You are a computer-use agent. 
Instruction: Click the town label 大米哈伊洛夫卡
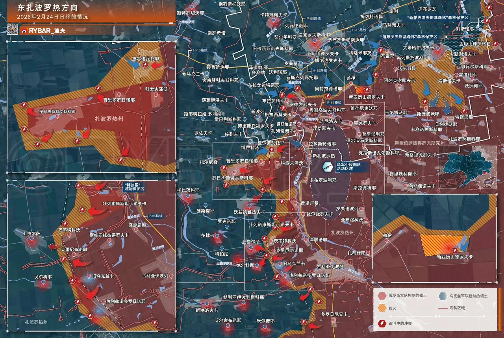(x=419, y=47)
